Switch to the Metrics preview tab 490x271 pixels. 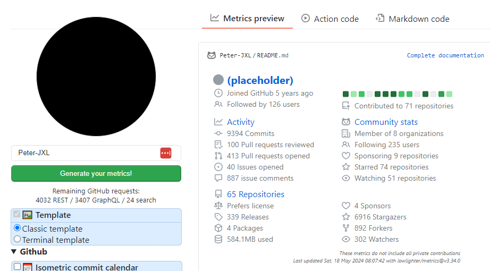(247, 19)
